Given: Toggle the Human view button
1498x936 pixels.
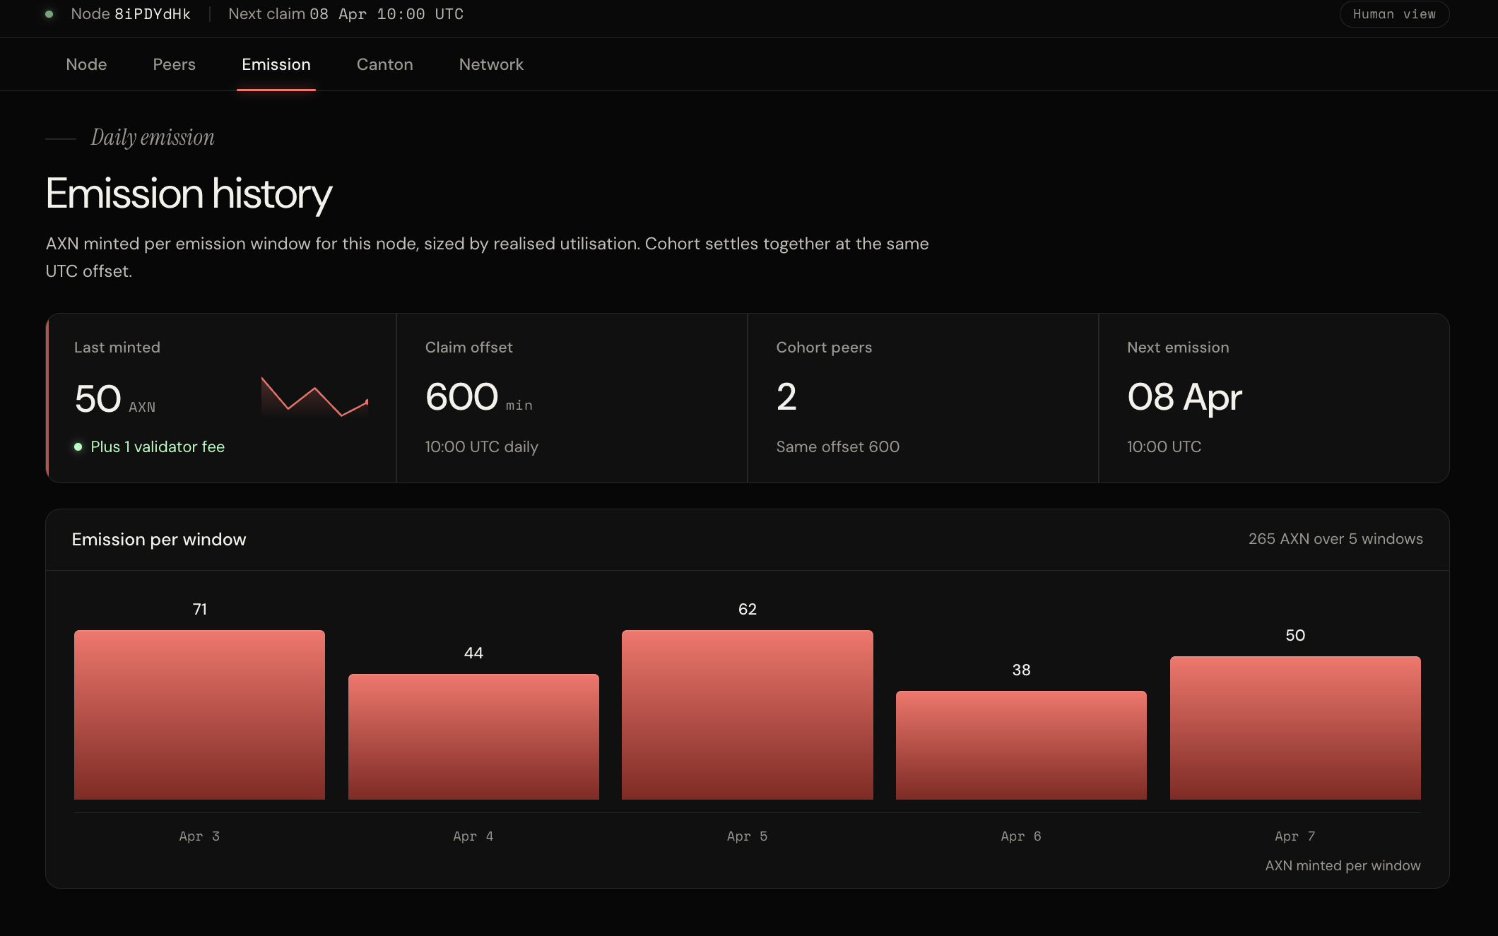Looking at the screenshot, I should point(1394,14).
